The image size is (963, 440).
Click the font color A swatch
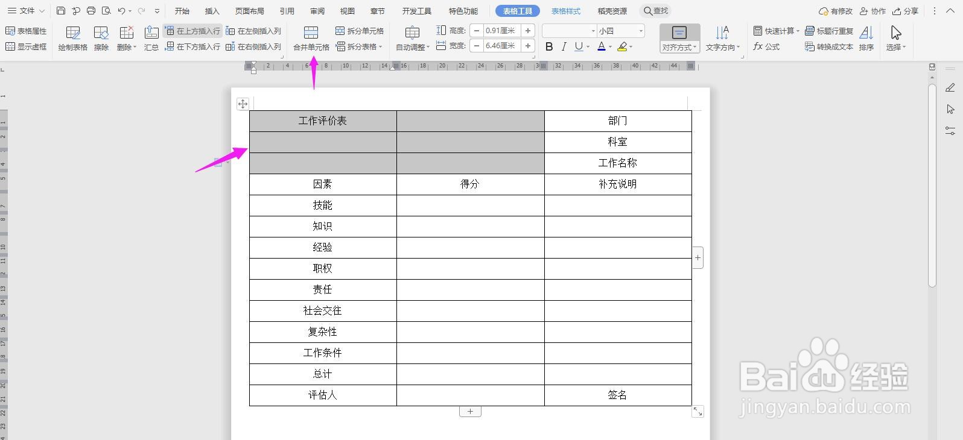tap(602, 46)
